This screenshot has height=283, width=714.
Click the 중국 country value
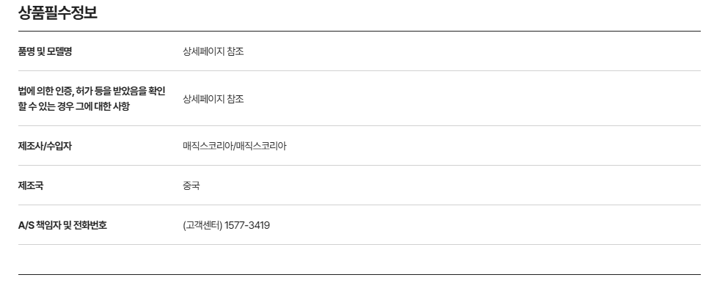pyautogui.click(x=192, y=185)
